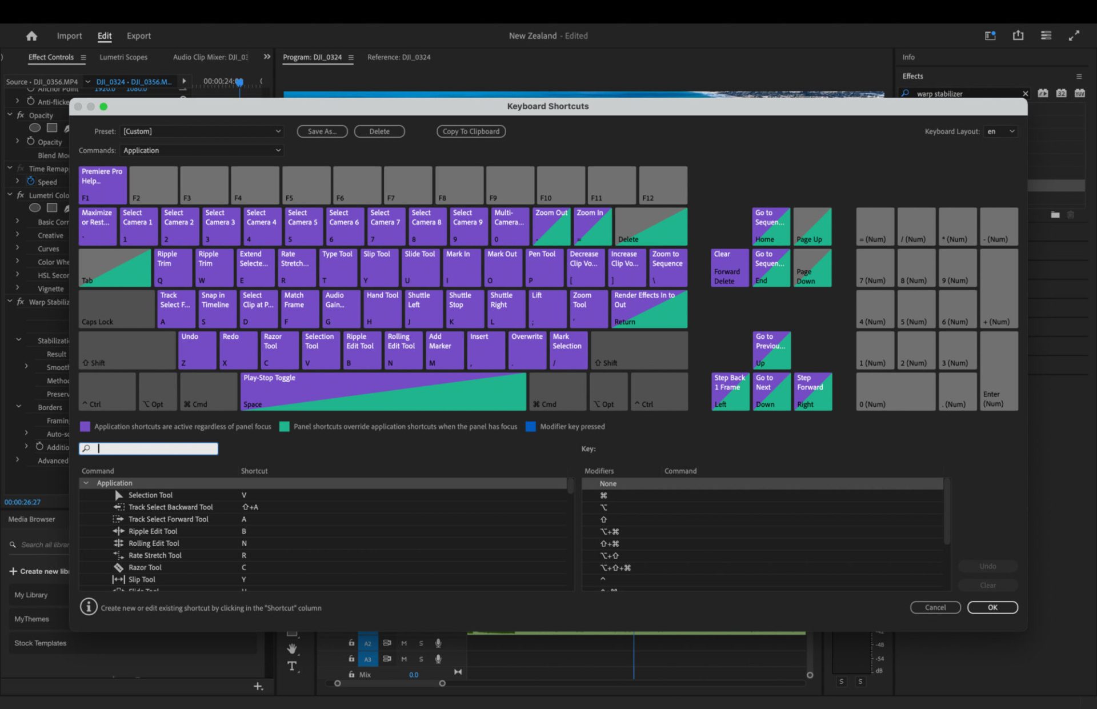Image resolution: width=1097 pixels, height=709 pixels.
Task: Click the Mix track end-of-track icon
Action: click(x=458, y=672)
